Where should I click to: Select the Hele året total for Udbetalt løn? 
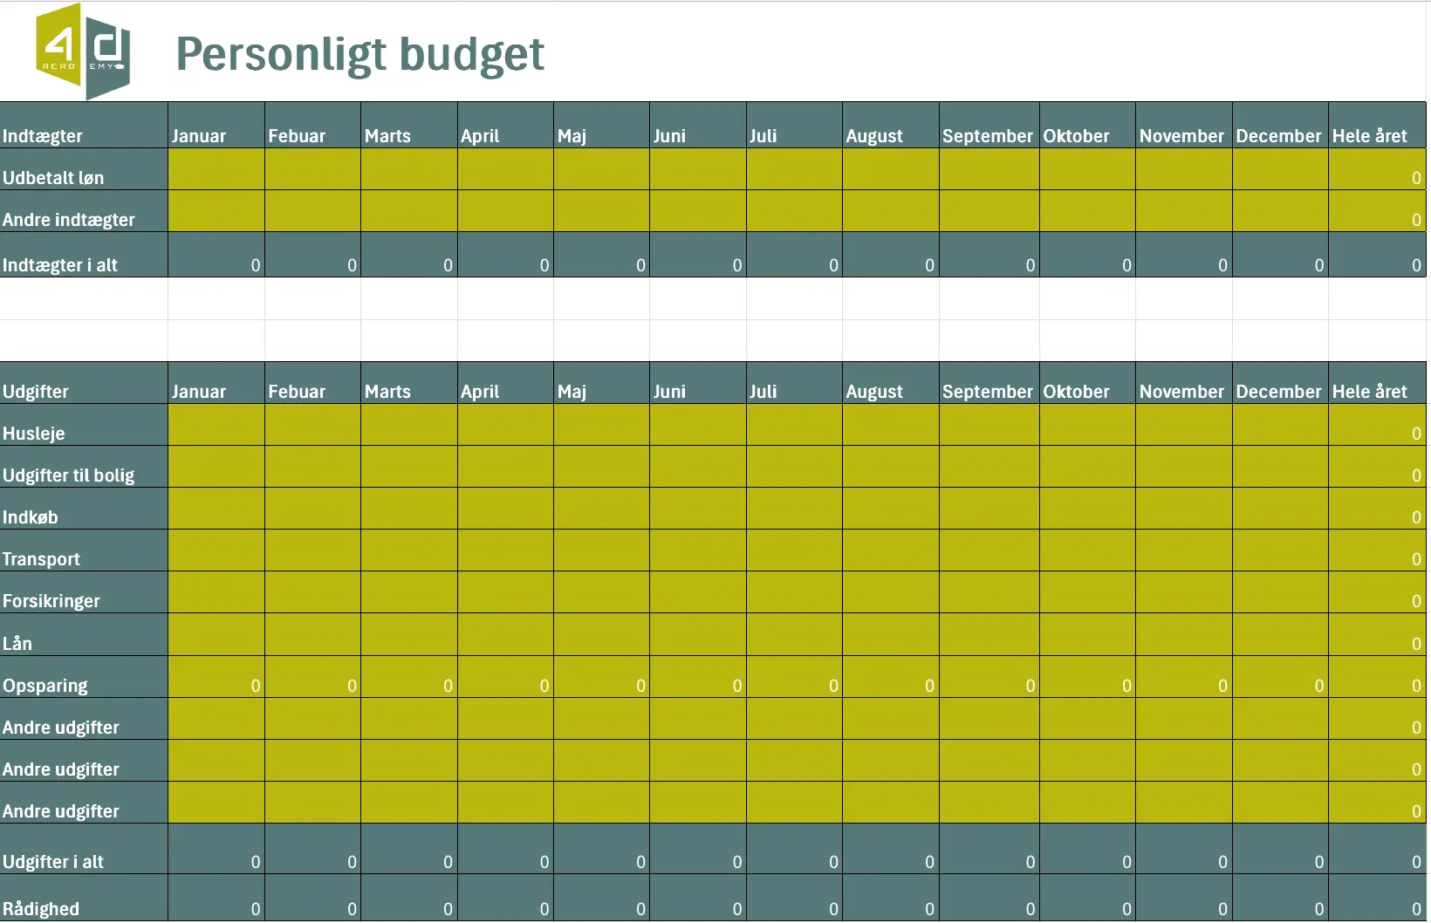pos(1377,169)
